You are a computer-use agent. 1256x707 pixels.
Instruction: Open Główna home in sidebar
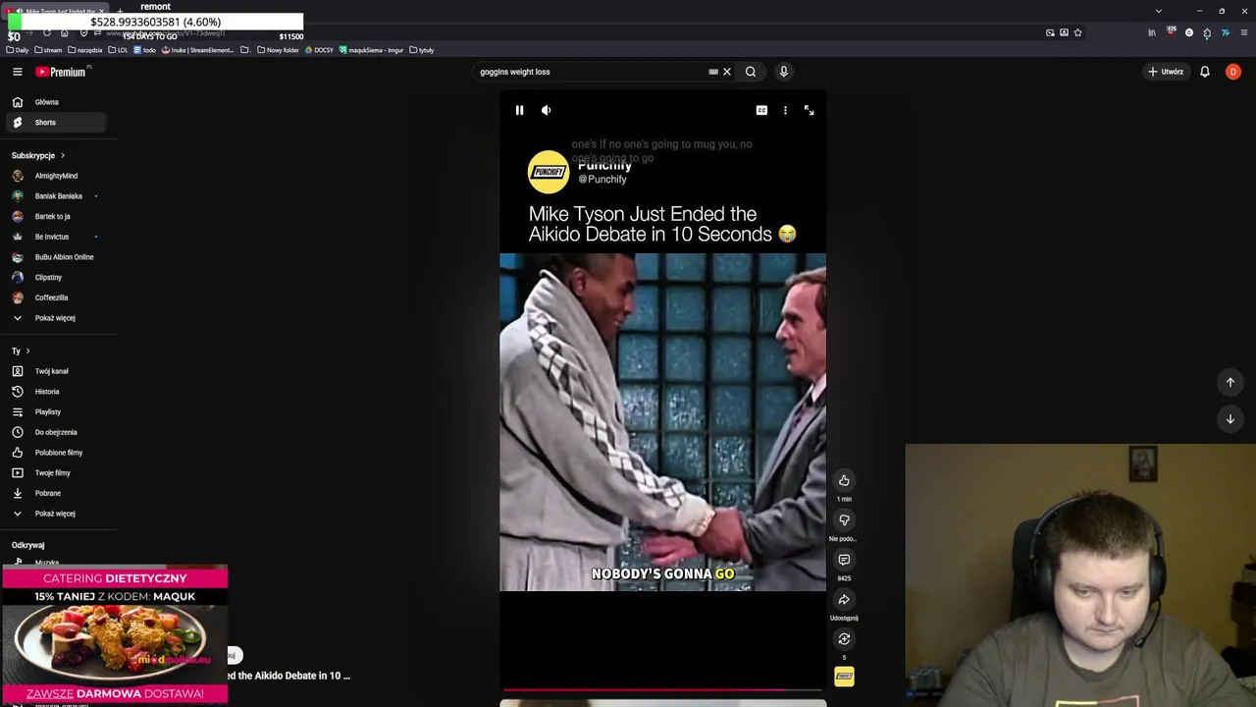pyautogui.click(x=55, y=102)
